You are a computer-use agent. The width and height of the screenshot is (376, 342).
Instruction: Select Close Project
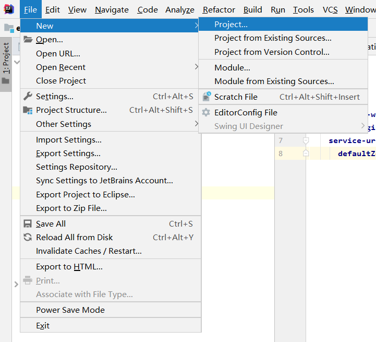(x=110, y=81)
